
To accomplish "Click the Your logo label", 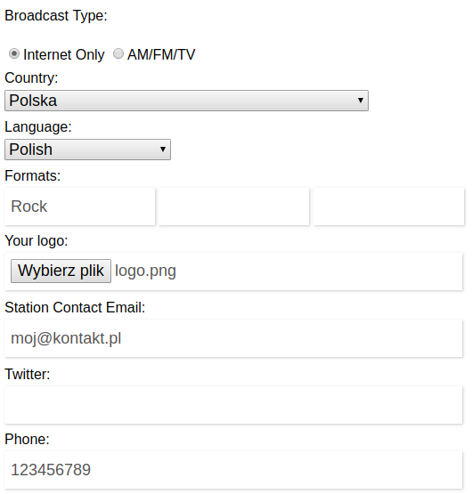I will (37, 241).
